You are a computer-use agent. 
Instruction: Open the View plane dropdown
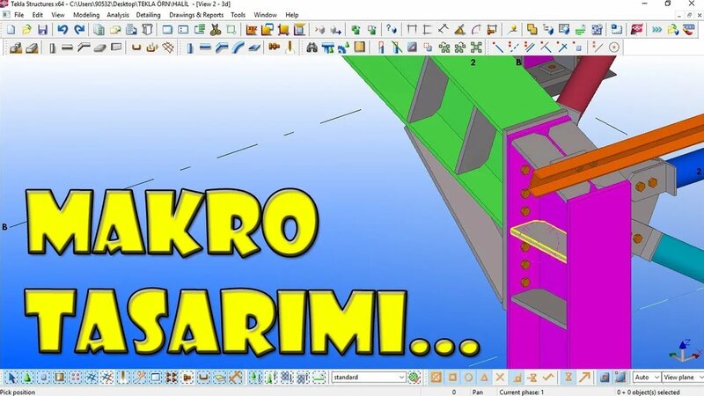[x=683, y=378]
